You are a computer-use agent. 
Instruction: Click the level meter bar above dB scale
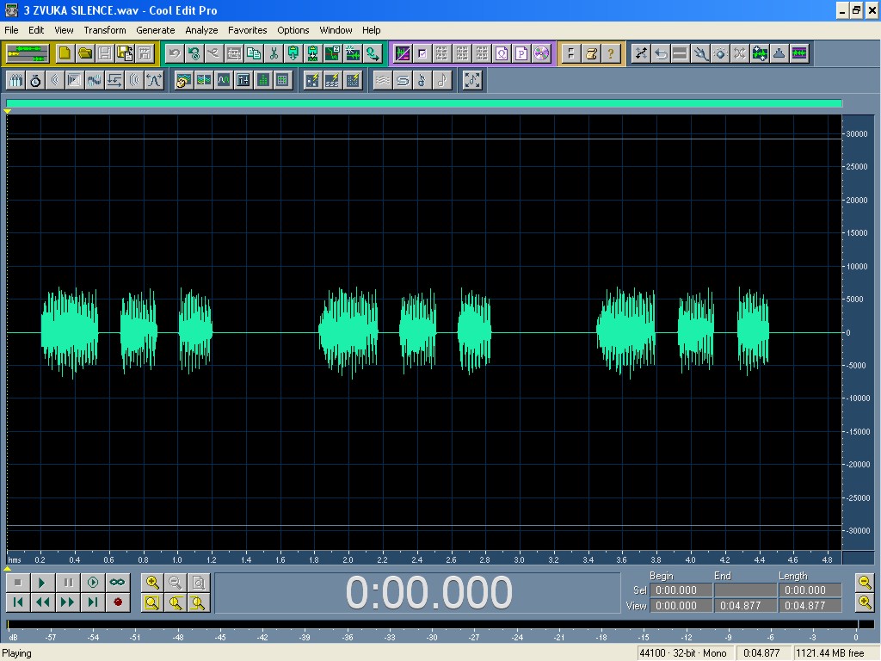point(440,625)
